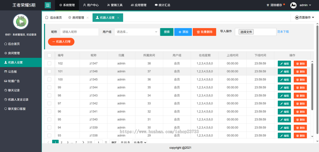This screenshot has height=152, width=319.
Task: Edit robot z1347 in row 102
Action: point(284,64)
